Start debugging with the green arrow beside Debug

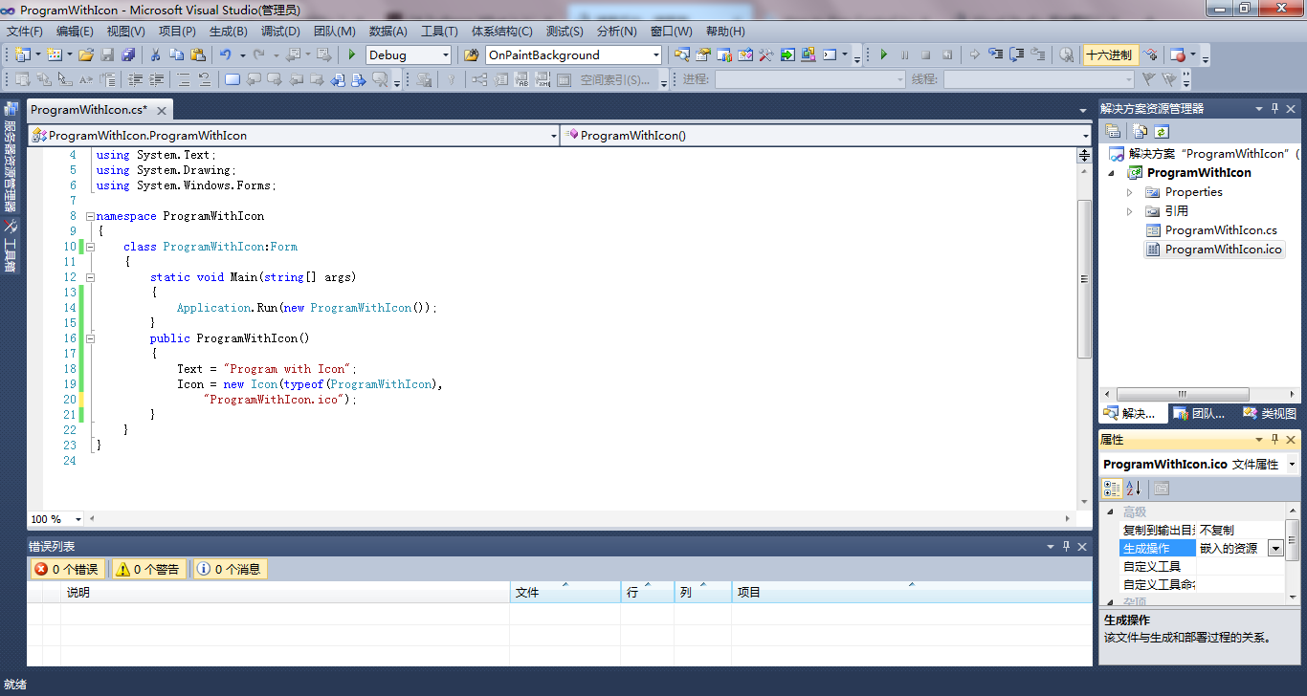352,54
